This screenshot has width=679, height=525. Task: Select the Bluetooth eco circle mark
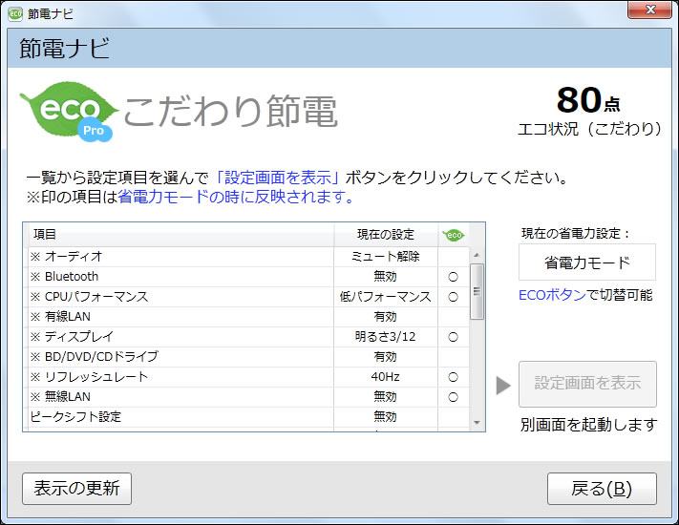[x=453, y=277]
